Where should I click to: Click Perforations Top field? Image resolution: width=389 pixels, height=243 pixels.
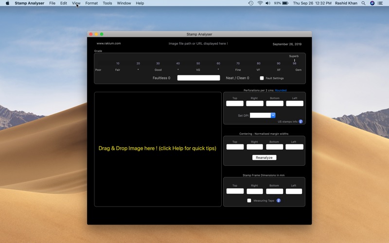coord(235,104)
